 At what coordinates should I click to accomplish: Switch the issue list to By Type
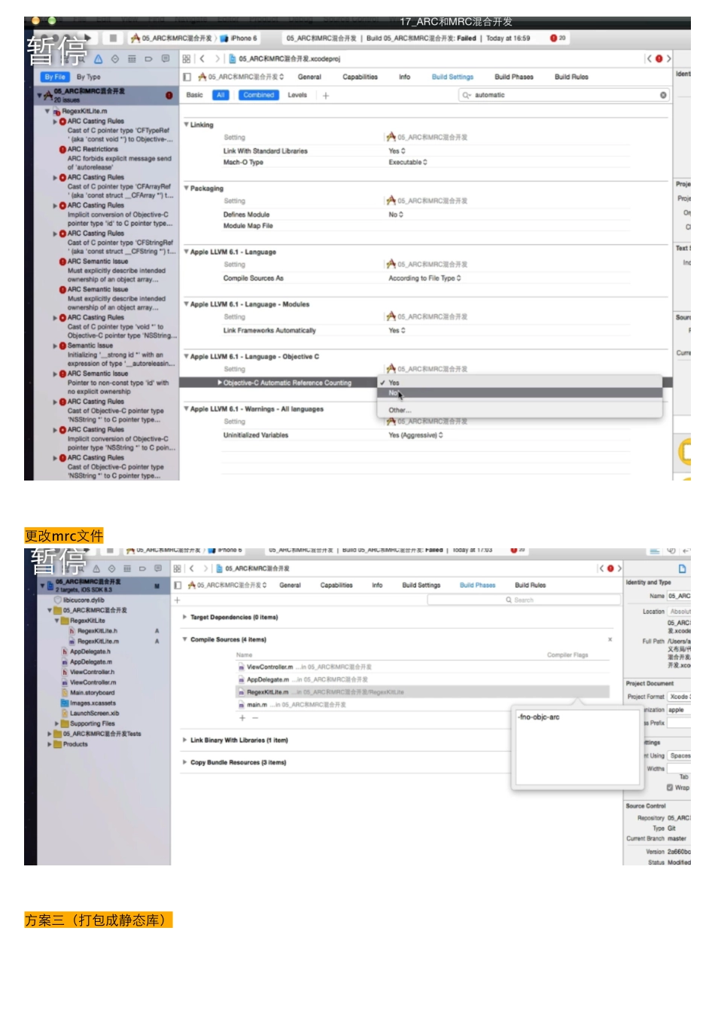tap(88, 77)
